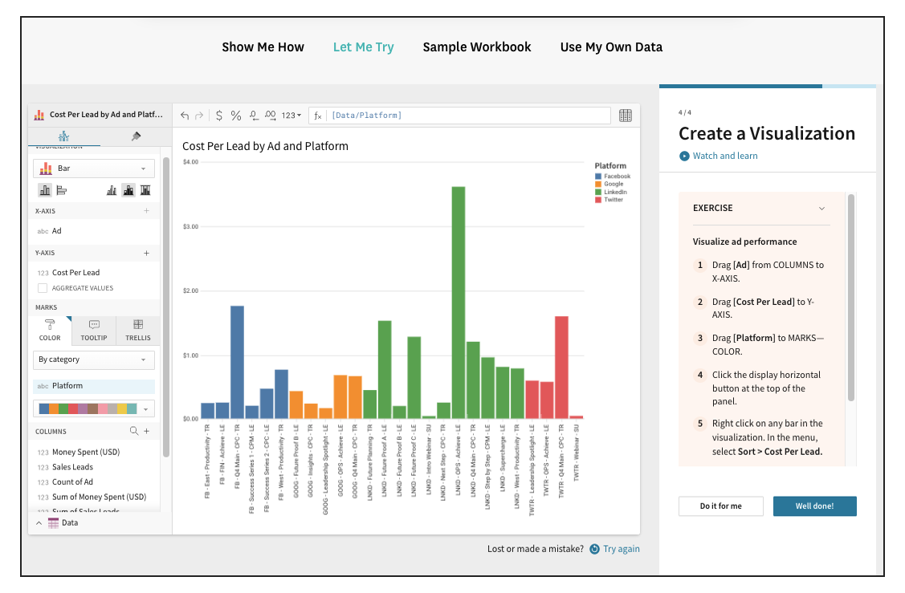Enable the AGGREGATE VALUES checkbox
The image size is (905, 593).
tap(43, 288)
